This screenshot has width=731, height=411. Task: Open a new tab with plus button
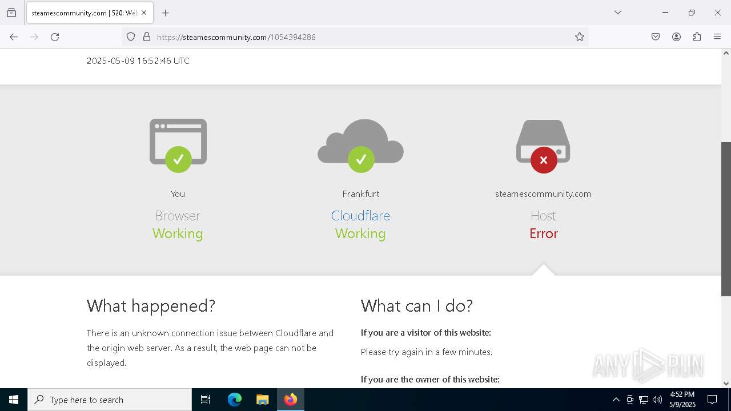click(166, 13)
